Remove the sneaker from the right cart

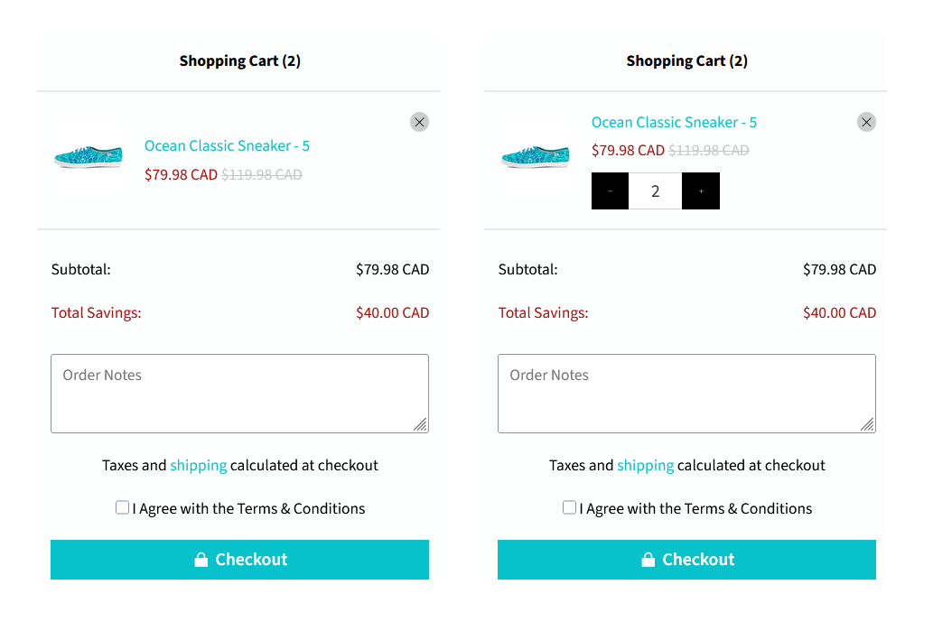point(866,122)
